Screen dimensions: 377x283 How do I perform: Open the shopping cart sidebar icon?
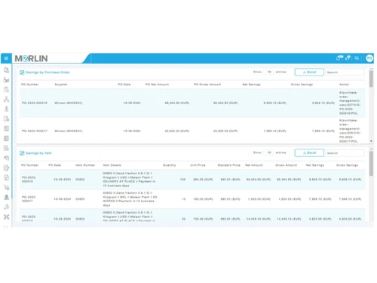click(x=6, y=187)
